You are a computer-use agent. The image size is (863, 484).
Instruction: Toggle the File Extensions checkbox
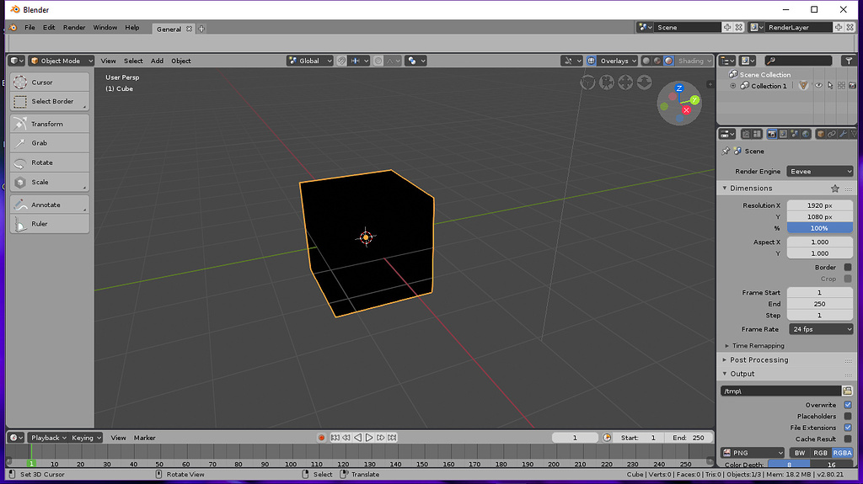click(848, 428)
